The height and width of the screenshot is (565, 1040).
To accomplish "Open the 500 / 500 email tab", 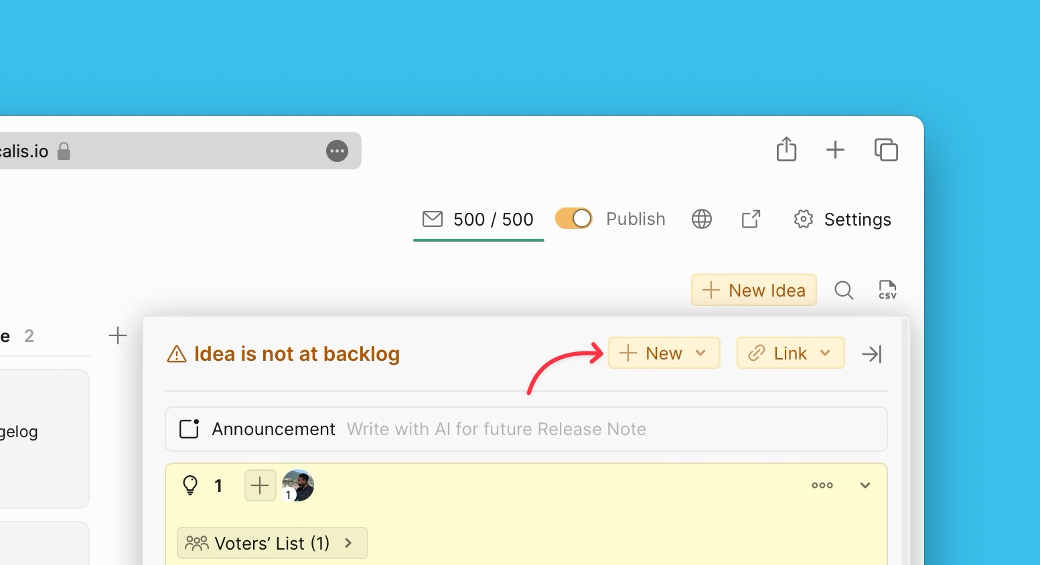I will point(478,220).
